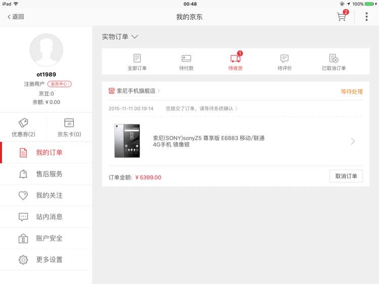
Task: Select 更多设置 sidebar label
Action: tap(50, 260)
